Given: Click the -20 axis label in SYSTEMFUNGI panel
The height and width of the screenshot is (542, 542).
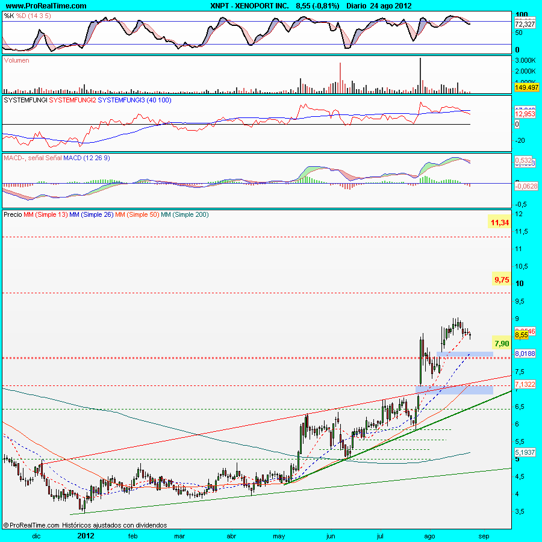Looking at the screenshot, I should pyautogui.click(x=520, y=141).
